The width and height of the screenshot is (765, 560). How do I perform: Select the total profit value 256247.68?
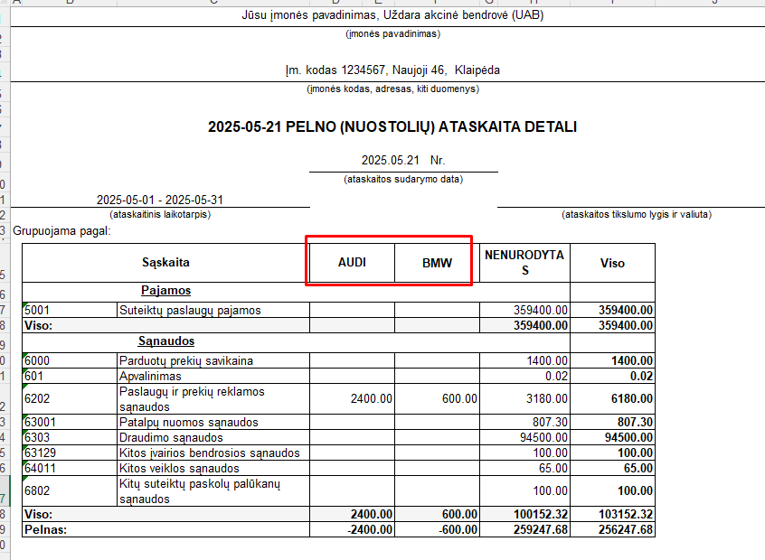(x=612, y=530)
